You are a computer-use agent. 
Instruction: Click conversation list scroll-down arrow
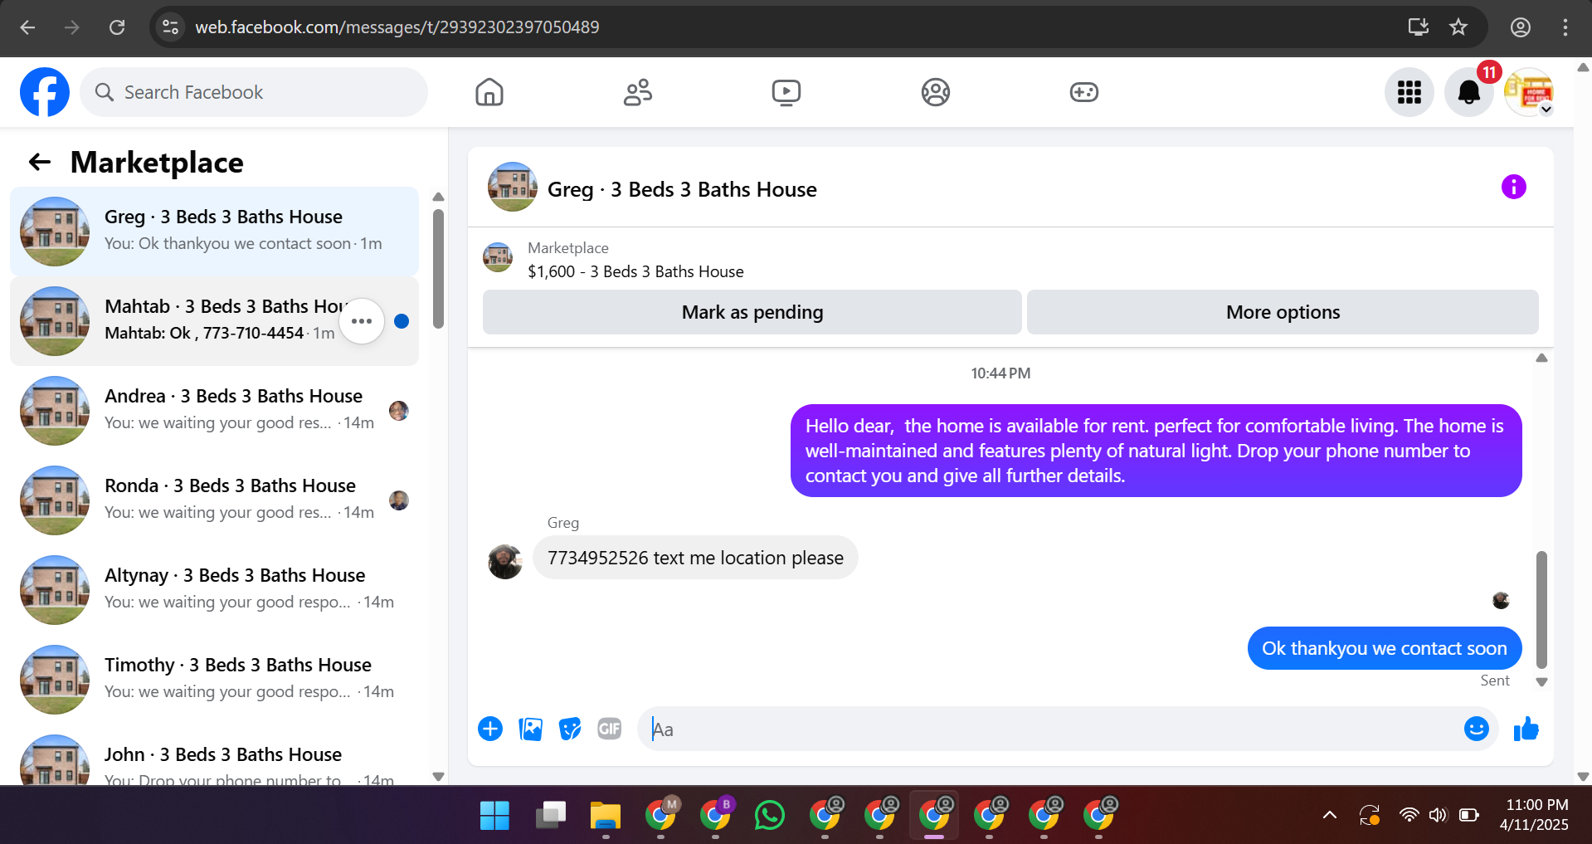click(439, 777)
